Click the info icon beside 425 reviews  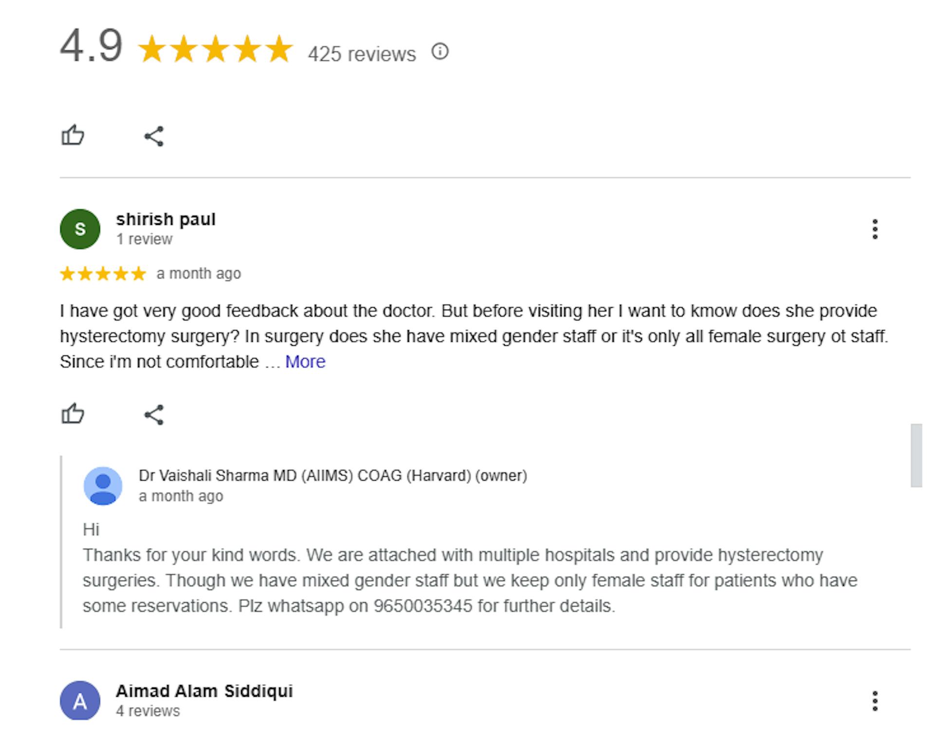click(x=440, y=52)
